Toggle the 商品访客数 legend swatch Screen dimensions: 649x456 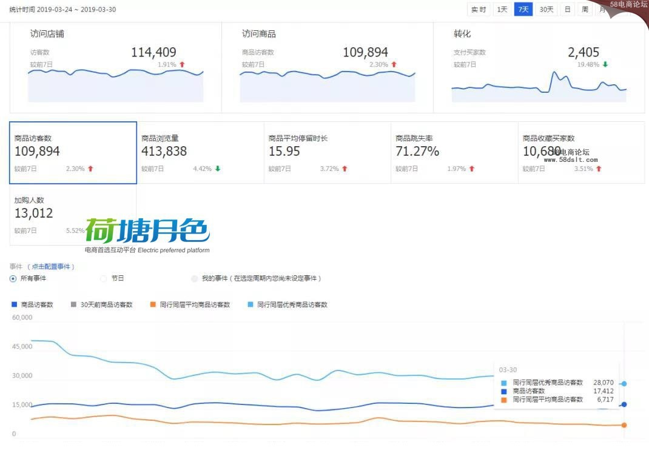[x=15, y=304]
